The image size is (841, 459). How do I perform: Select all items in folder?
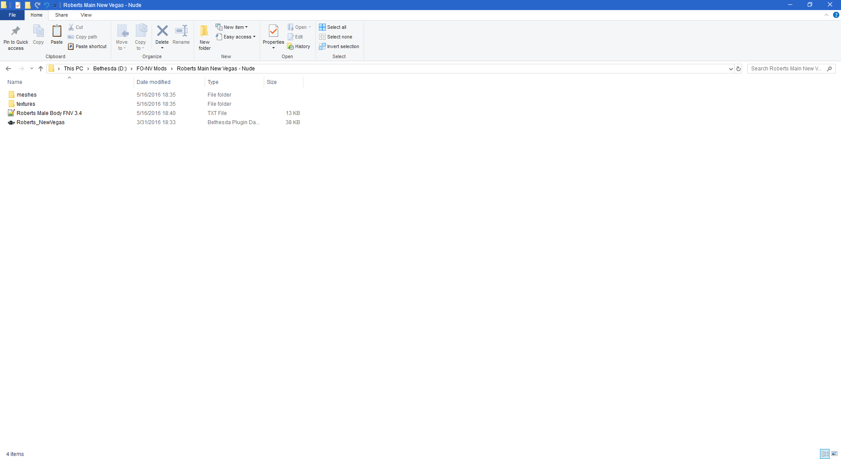pyautogui.click(x=332, y=27)
